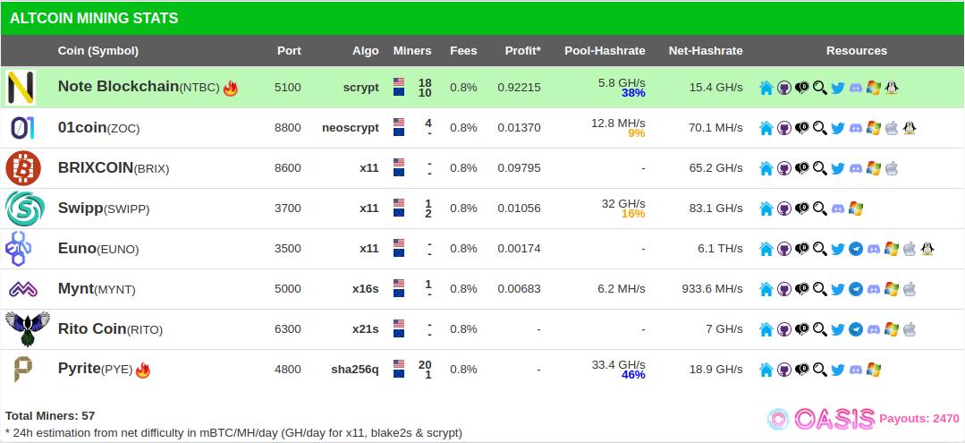Open the block explorer magnifier for Mynt

[820, 289]
